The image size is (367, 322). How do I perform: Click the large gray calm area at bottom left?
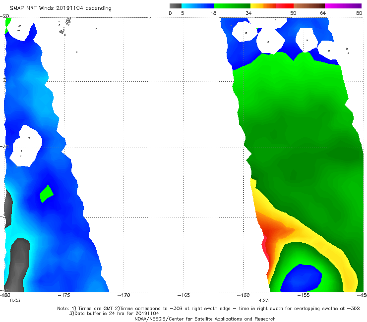(17, 266)
